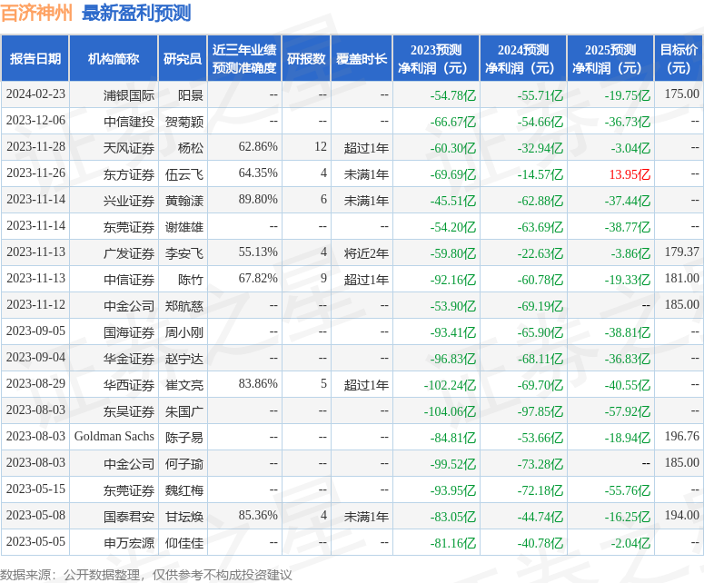Click institution 国泰君安
The width and height of the screenshot is (704, 583).
(129, 517)
